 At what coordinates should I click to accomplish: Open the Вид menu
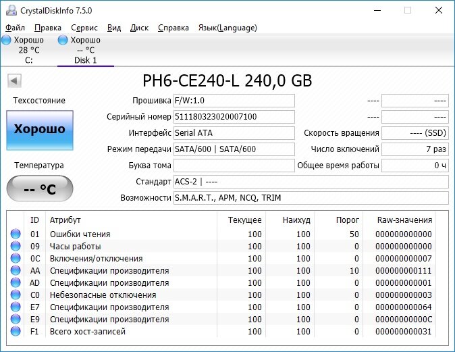click(x=114, y=28)
